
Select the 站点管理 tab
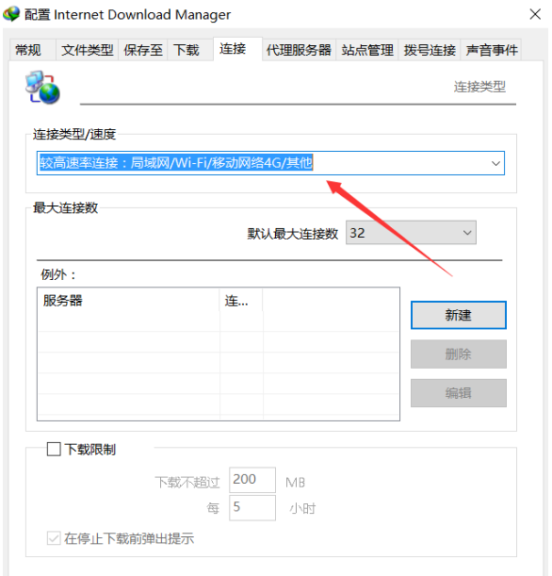click(x=367, y=50)
